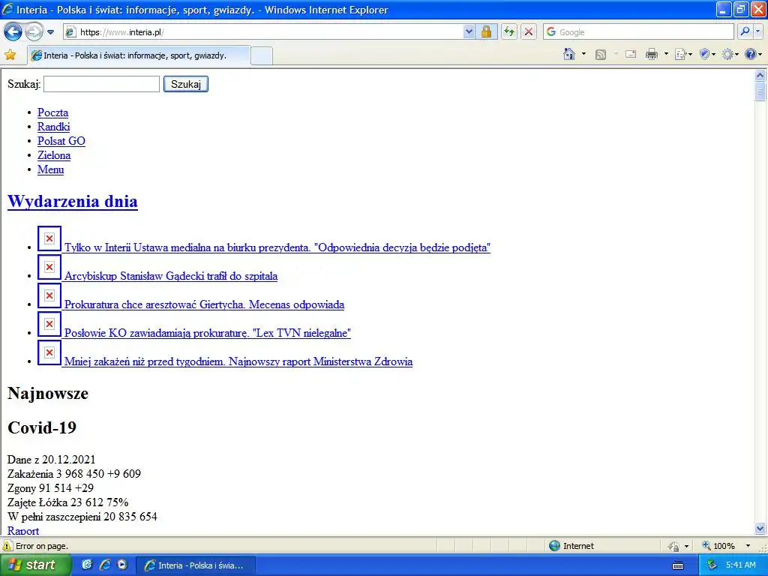Open the Poczta link
This screenshot has height=576, width=768.
(x=53, y=112)
